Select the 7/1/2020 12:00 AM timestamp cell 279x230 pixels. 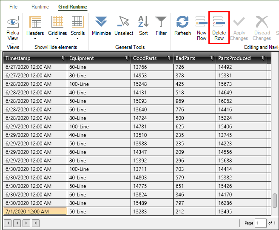(x=35, y=211)
